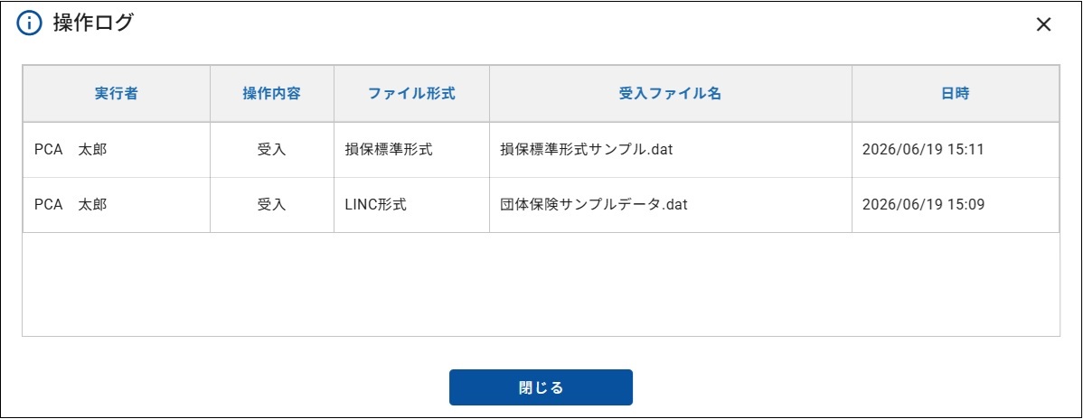Click the LINC形式 file format cell
Screen dimensions: 1083x419
(x=411, y=205)
